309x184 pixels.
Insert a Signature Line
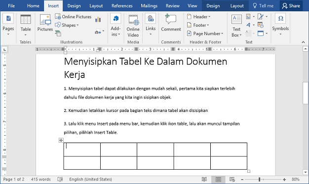[x=261, y=17]
